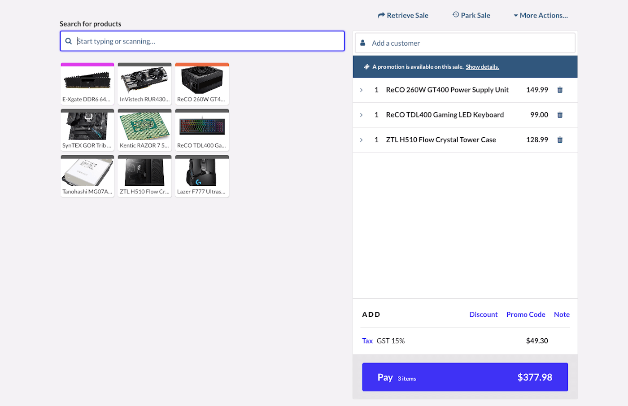Click the magnifier icon in product search
This screenshot has width=628, height=406.
pos(69,41)
